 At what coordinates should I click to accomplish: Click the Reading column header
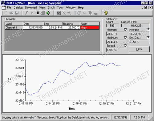click(71, 24)
